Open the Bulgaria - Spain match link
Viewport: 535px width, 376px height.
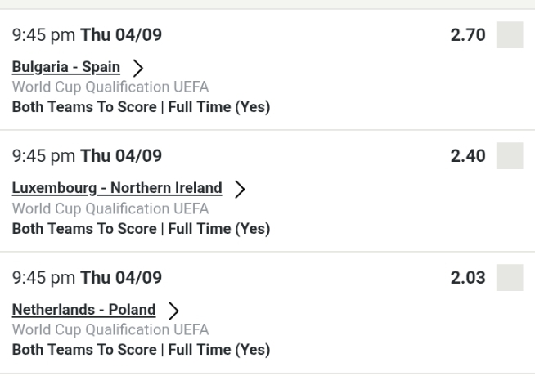[x=66, y=66]
